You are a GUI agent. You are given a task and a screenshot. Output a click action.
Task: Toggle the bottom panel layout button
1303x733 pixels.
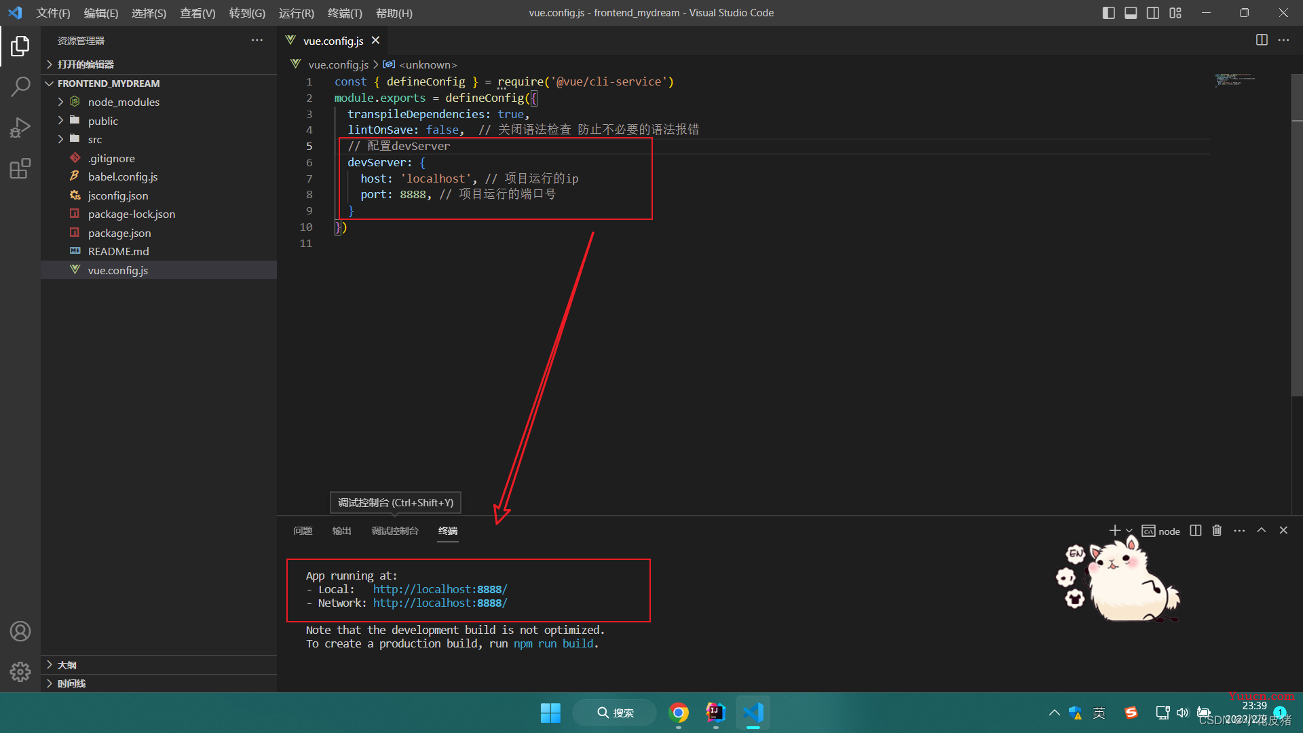(1131, 13)
